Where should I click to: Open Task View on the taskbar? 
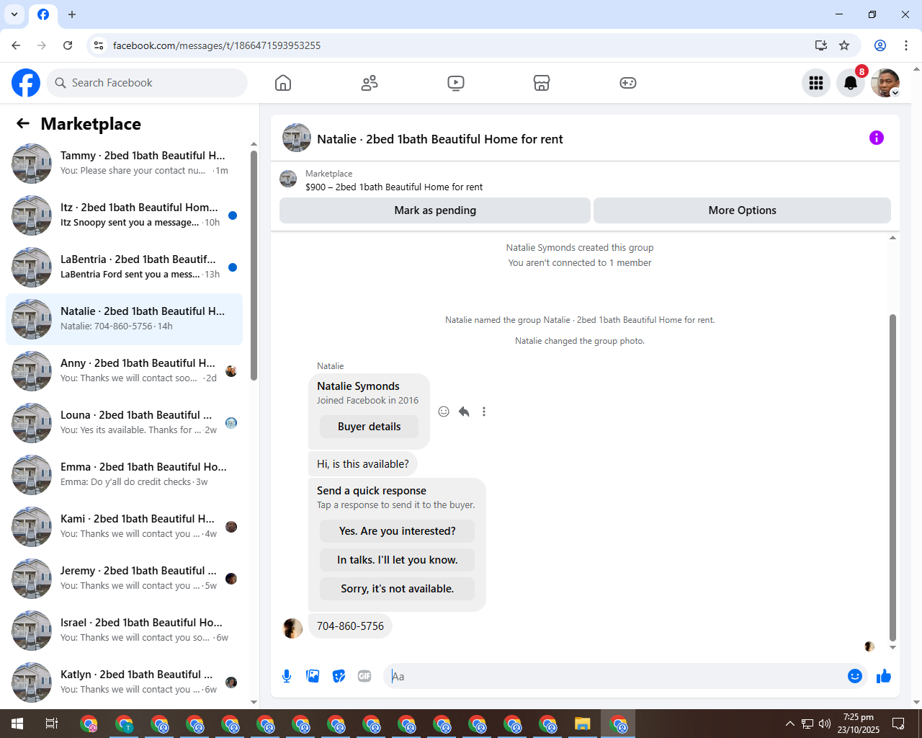pos(52,724)
